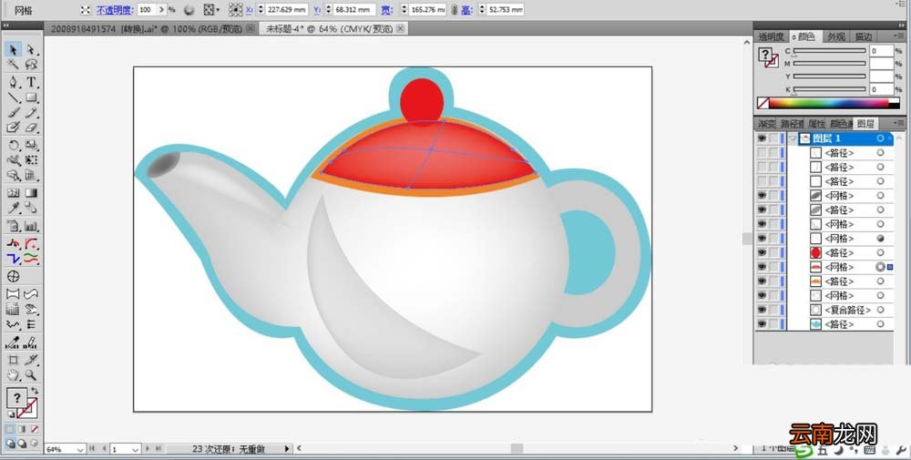The image size is (911, 460).
Task: Hide the bottom teal <路径> layer
Action: [x=762, y=324]
